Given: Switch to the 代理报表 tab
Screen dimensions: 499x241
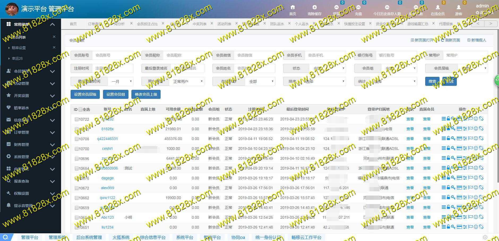Looking at the screenshot, I should point(446,24).
